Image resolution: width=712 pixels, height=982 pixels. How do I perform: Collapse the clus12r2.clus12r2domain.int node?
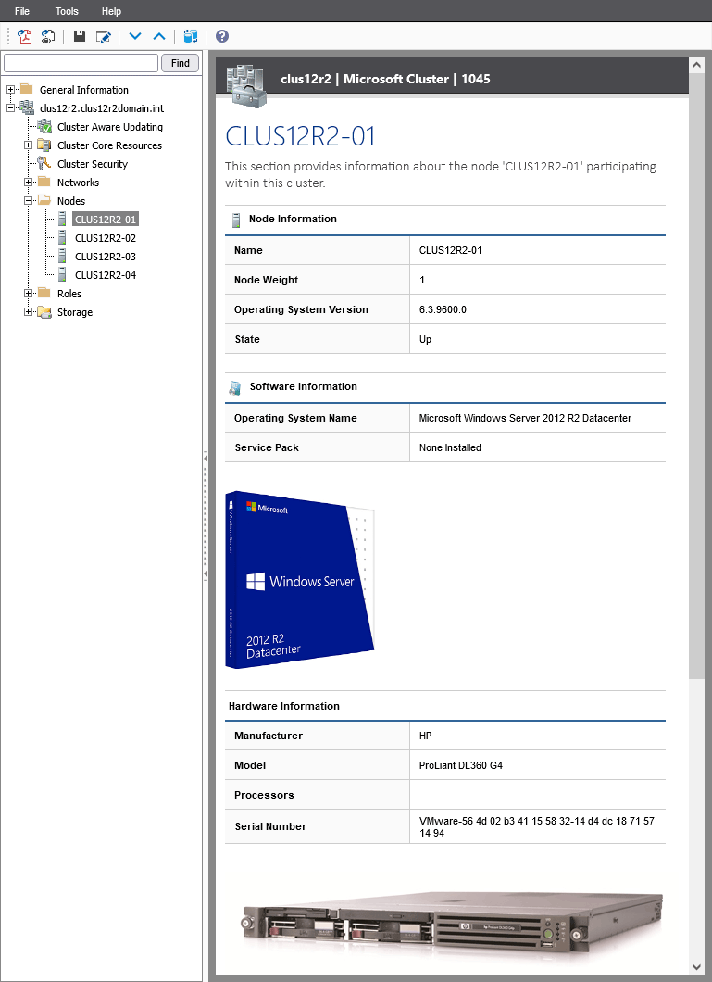point(10,108)
